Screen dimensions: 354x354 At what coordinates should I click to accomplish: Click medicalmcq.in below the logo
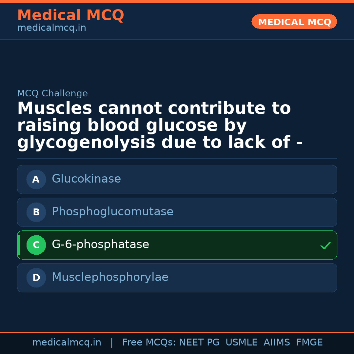click(51, 28)
